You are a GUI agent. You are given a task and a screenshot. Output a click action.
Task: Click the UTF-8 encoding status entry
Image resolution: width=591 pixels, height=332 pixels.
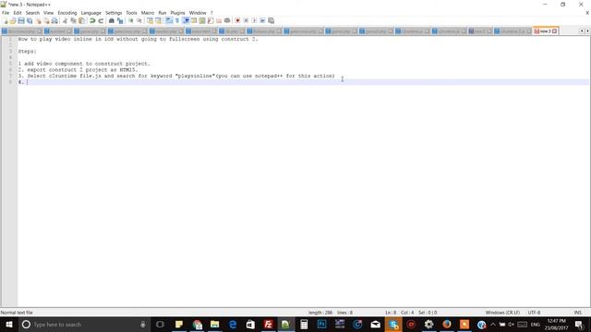(534, 313)
